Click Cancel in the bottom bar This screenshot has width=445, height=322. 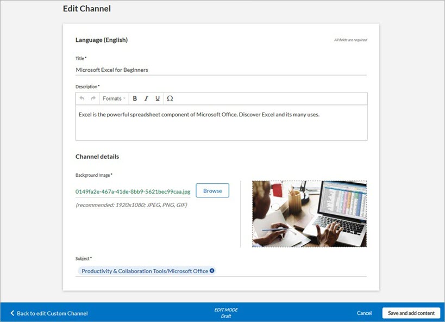[x=364, y=313]
